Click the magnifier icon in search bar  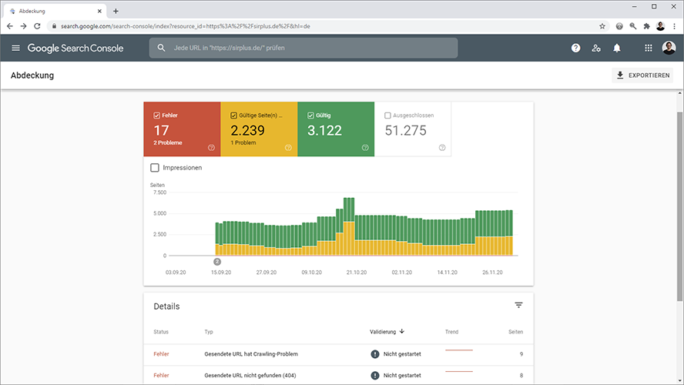click(161, 48)
